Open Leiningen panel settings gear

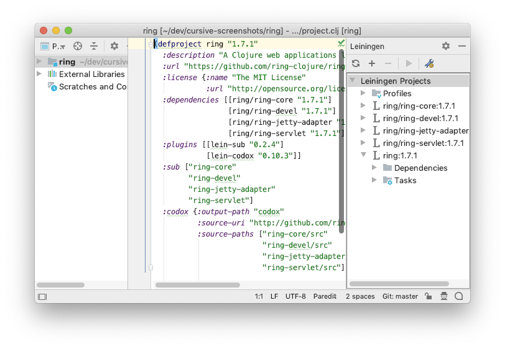[x=446, y=46]
